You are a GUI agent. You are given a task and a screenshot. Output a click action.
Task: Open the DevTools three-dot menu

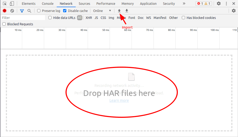click(226, 4)
